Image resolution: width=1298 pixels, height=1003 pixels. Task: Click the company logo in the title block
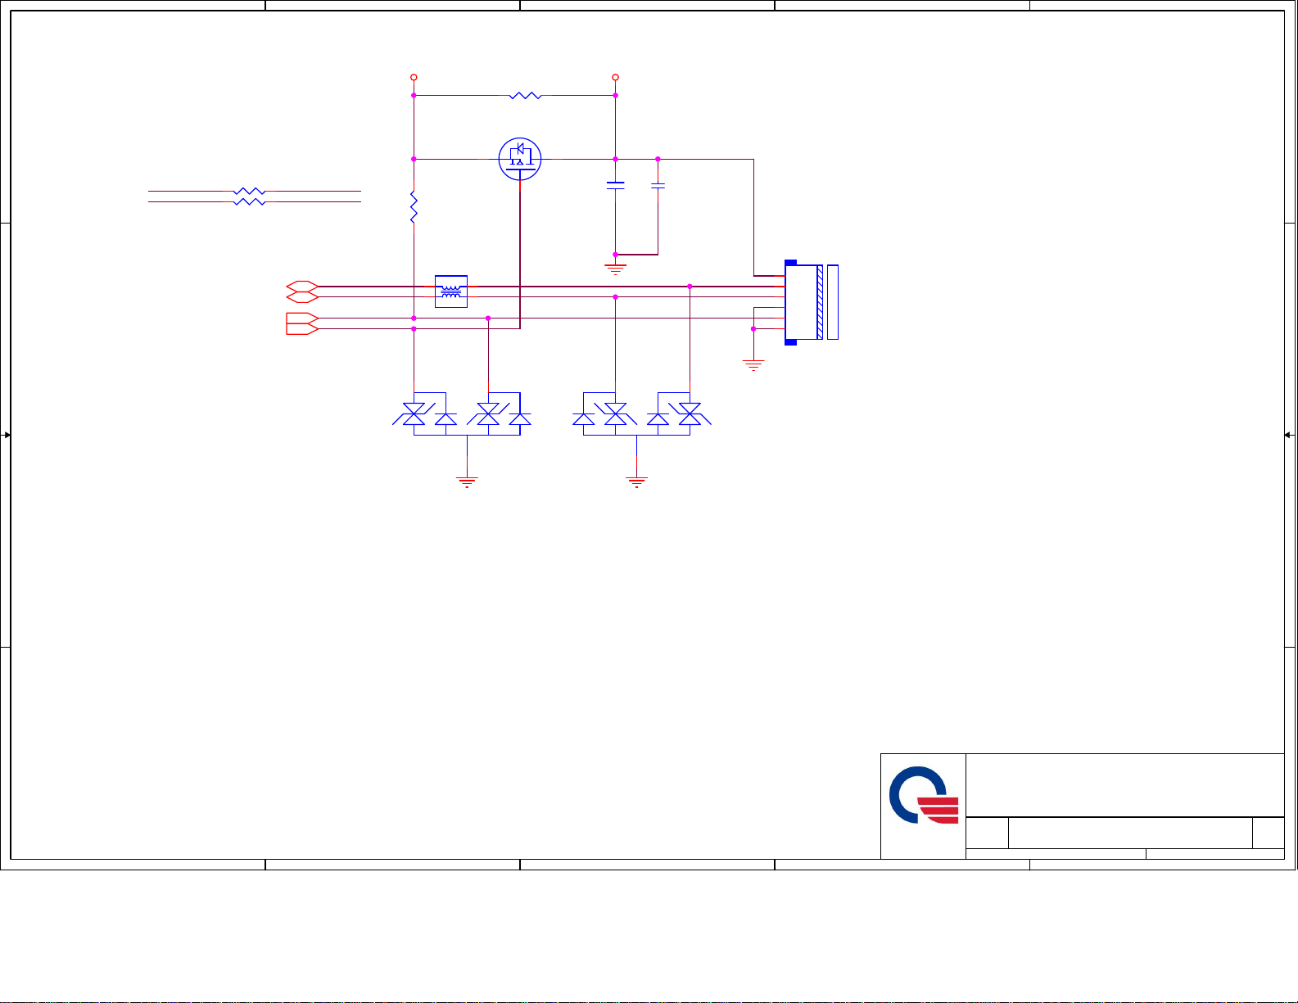click(924, 795)
